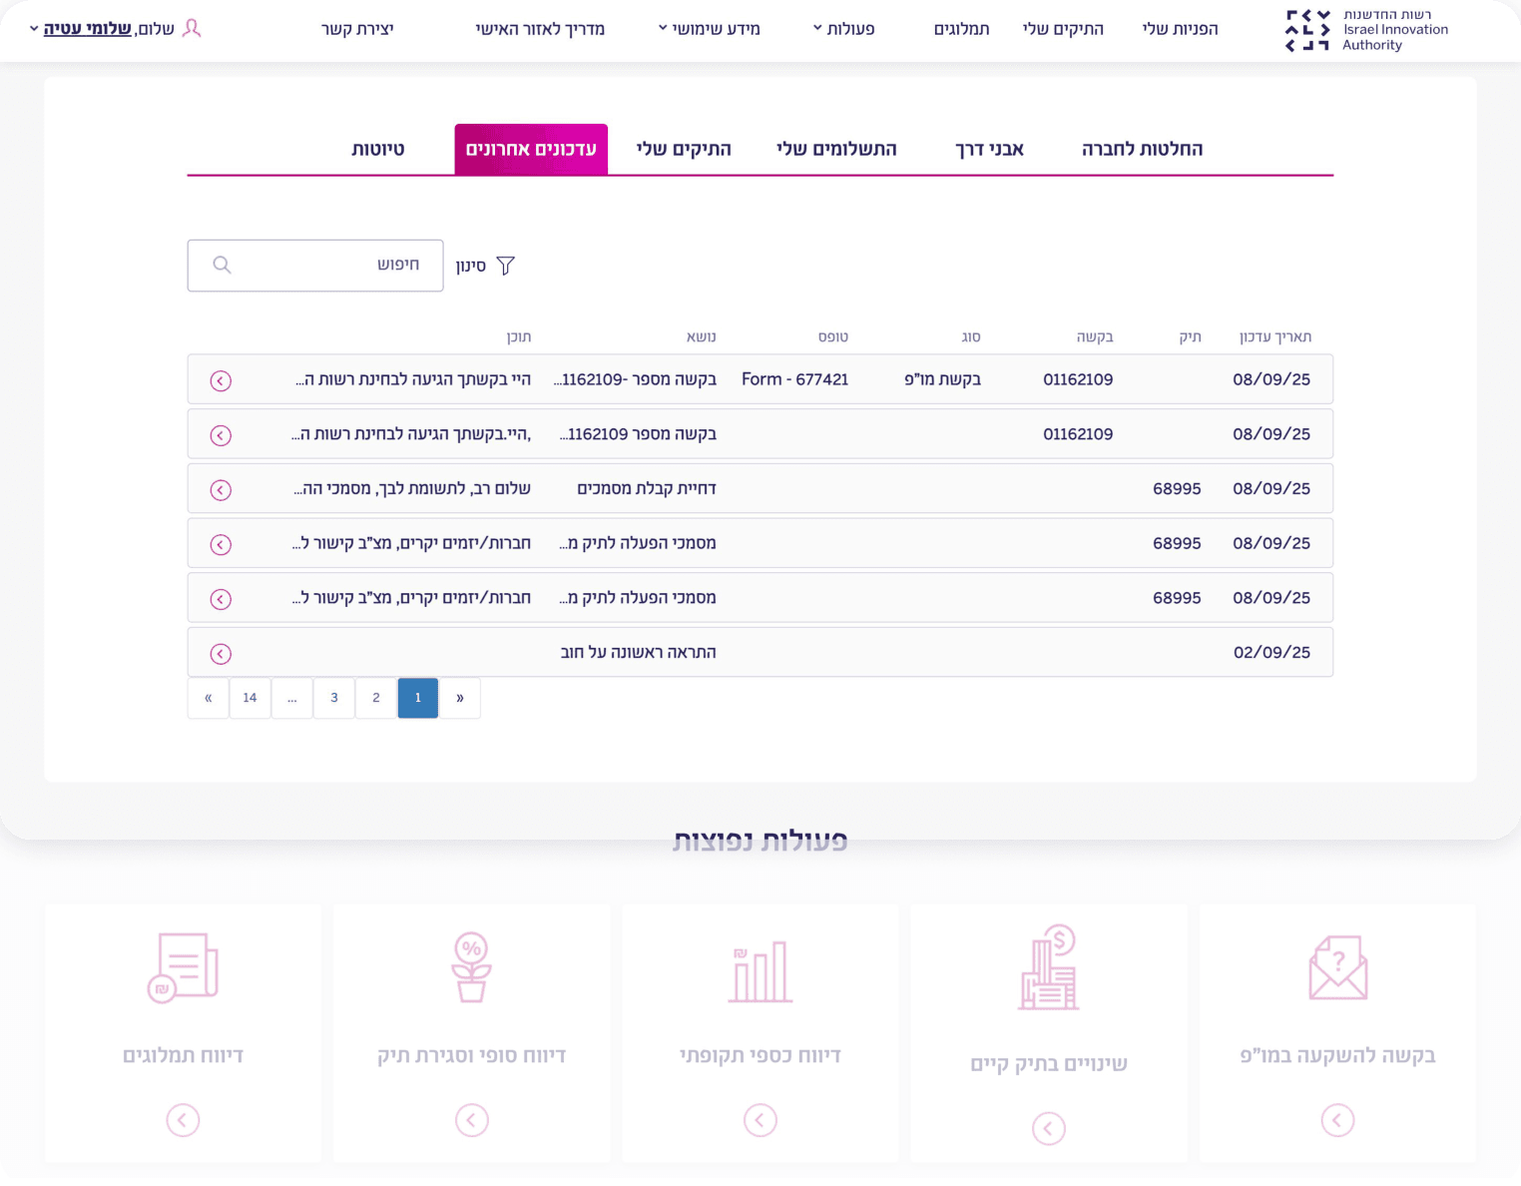
Task: Click arrow button under דיווח כספי תקופתי
Action: pos(760,1120)
